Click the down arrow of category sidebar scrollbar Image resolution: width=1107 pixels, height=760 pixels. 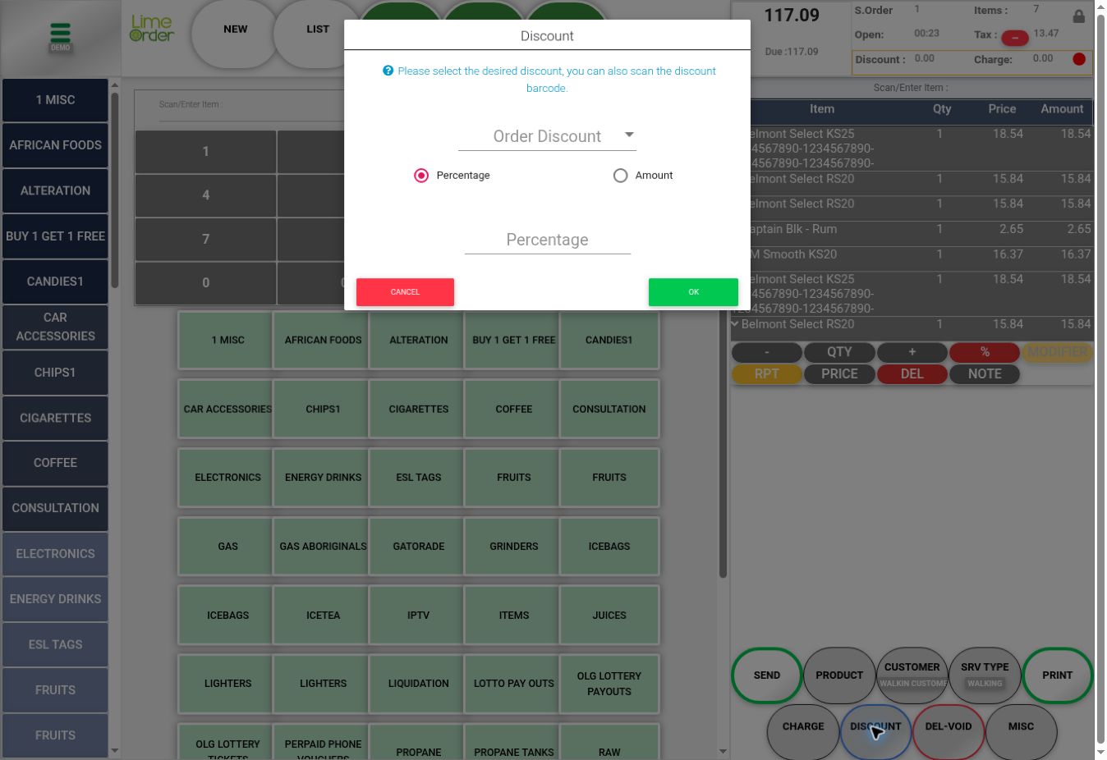pyautogui.click(x=115, y=750)
